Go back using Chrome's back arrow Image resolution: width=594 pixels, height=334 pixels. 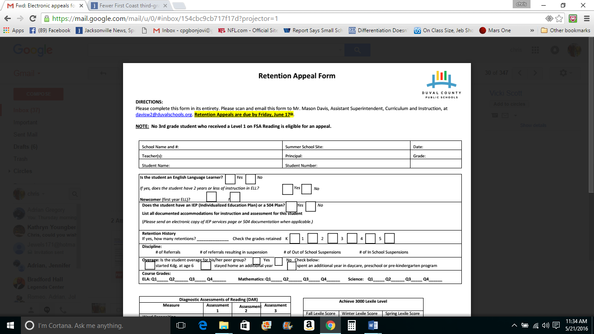7,19
